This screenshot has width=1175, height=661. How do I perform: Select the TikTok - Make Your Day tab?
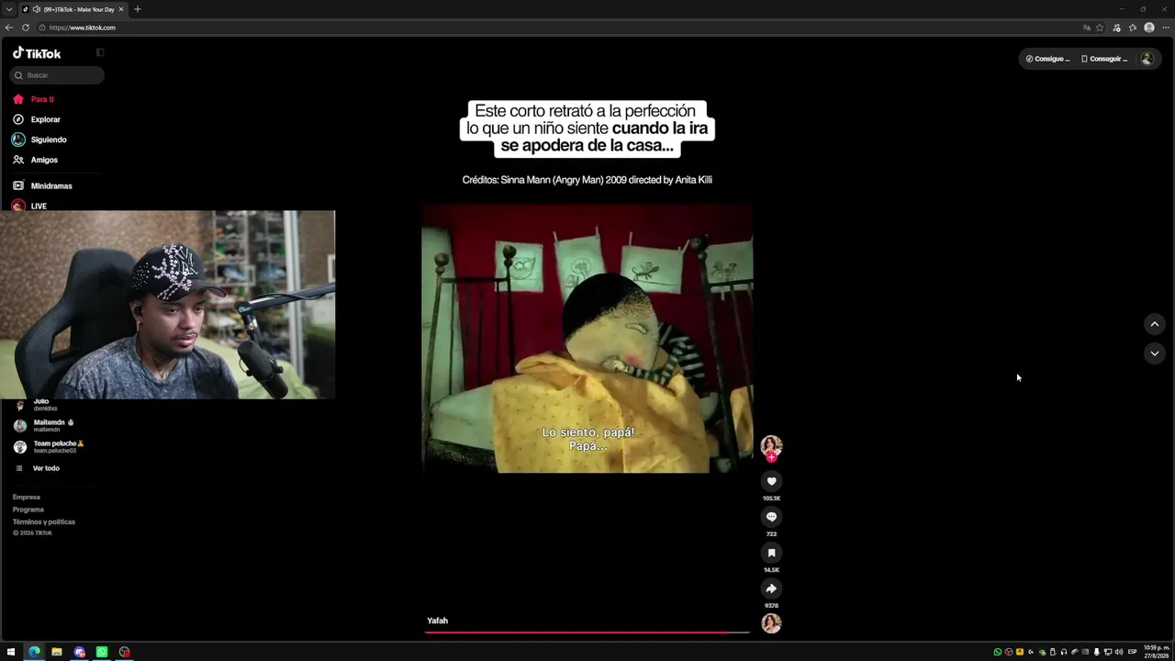tap(73, 9)
